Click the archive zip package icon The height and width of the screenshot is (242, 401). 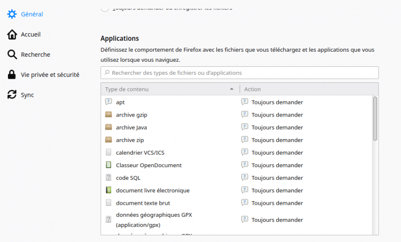tap(108, 140)
